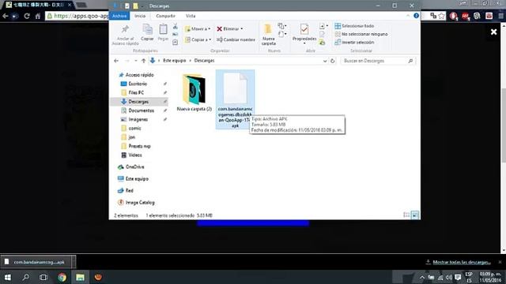Screen dimensions: 506x284
Task: Click the Explorer help question mark icon
Action: 417,16
